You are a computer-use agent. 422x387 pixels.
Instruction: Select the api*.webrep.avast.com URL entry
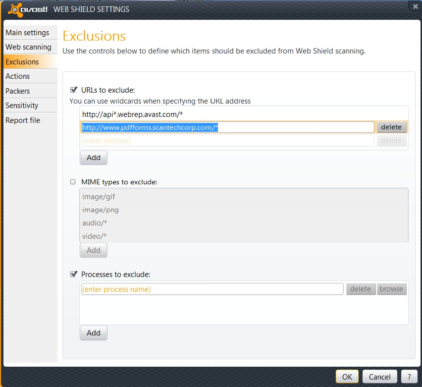point(133,114)
